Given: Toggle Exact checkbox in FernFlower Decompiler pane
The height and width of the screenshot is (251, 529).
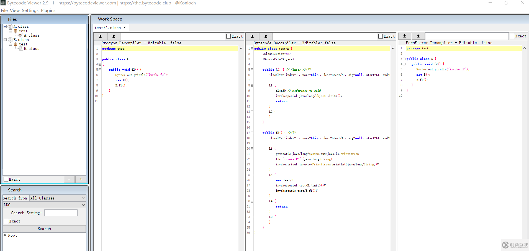Looking at the screenshot, I should pos(512,36).
